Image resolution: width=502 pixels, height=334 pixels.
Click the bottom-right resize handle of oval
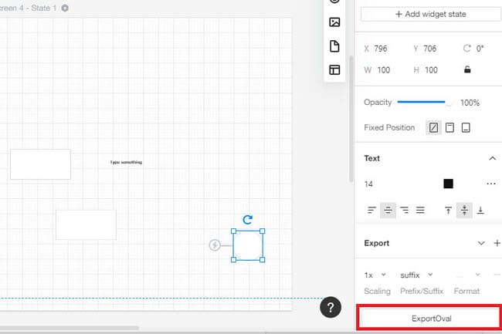263,260
